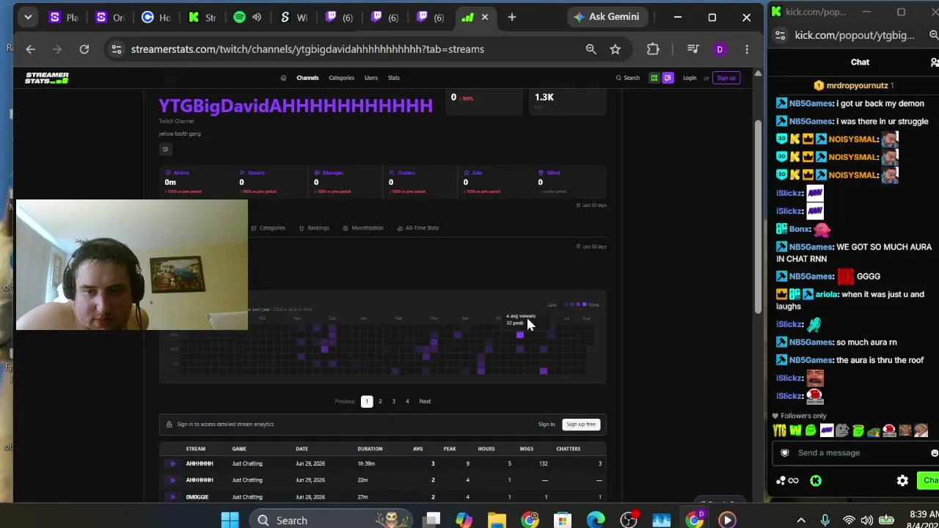Click the Login link
Viewport: 939px width, 528px height.
(x=690, y=78)
